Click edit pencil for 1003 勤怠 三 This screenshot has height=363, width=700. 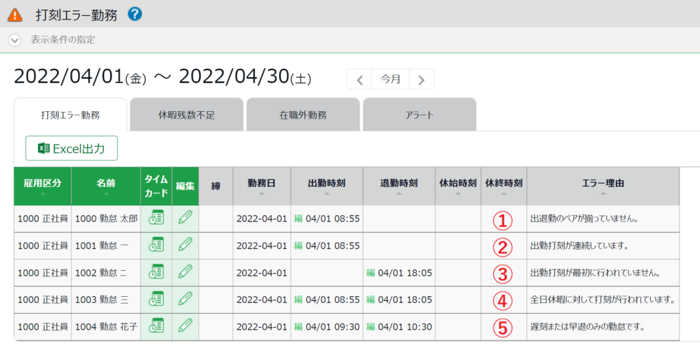[185, 300]
